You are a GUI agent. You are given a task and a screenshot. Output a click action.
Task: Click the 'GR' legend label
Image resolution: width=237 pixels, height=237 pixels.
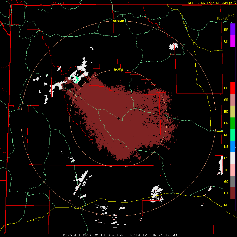point(226,100)
